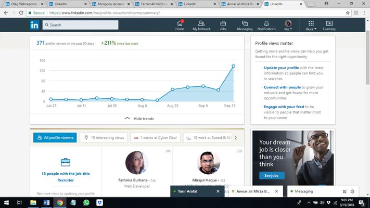Open Mirajul Haque profile name link
Screen dimensions: 370x208
click(205, 180)
